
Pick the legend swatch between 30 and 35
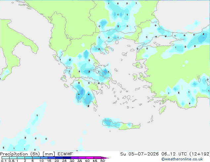point(74,158)
